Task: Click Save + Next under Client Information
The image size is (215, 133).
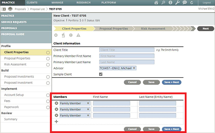Action: tap(172, 82)
